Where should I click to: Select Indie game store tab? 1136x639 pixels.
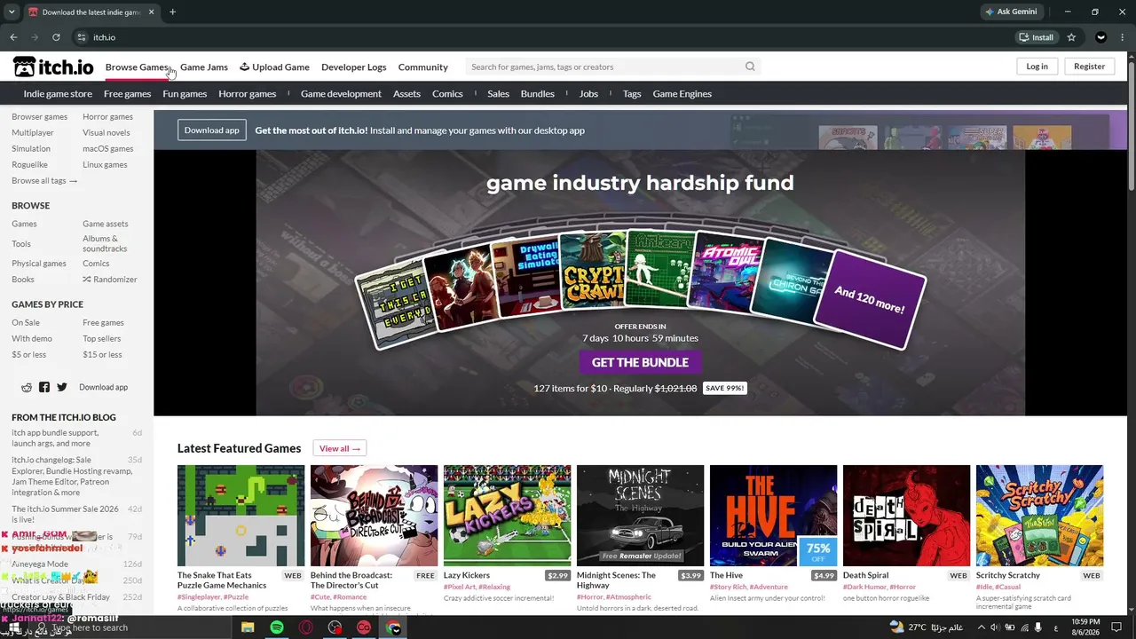click(x=58, y=93)
